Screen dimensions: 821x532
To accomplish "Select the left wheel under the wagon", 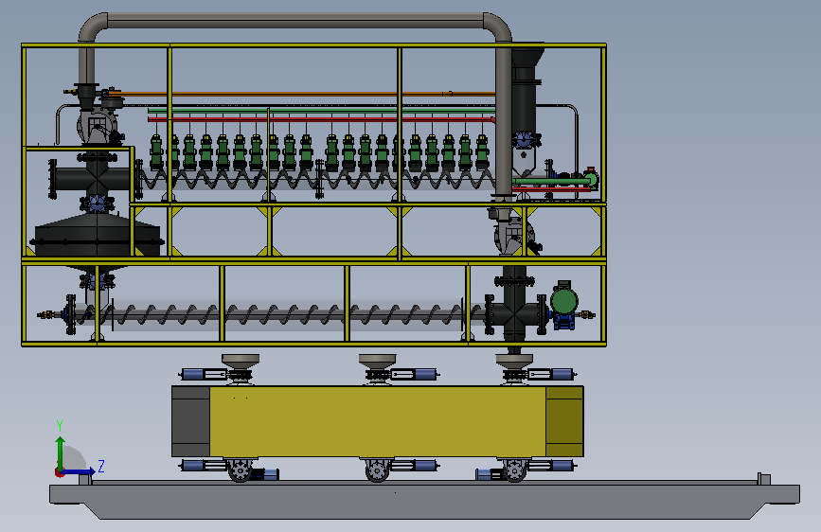I will (x=241, y=470).
